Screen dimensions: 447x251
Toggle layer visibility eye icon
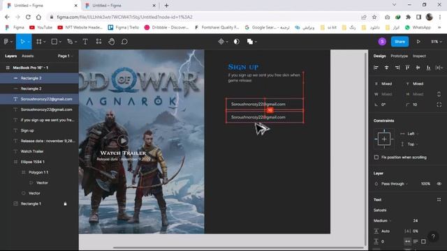coord(439,184)
